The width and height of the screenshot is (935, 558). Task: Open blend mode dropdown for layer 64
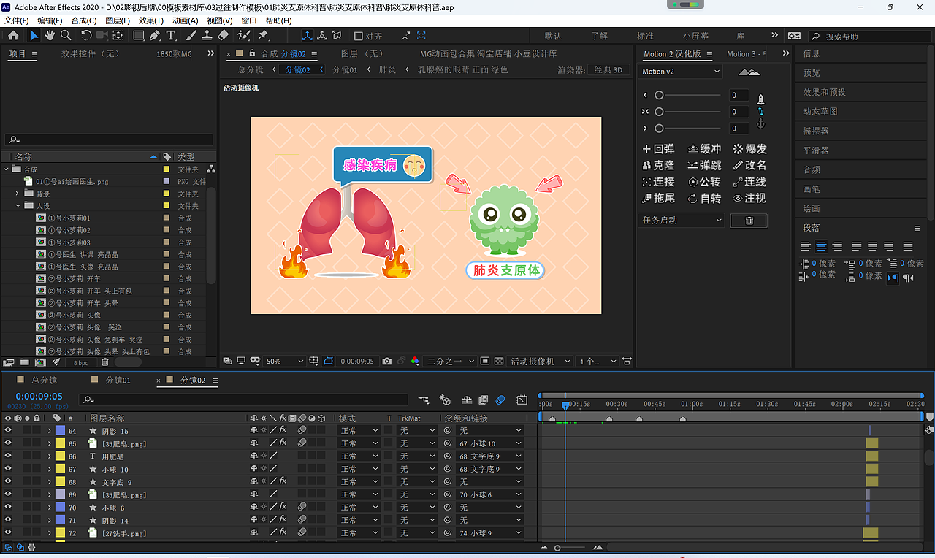[359, 431]
